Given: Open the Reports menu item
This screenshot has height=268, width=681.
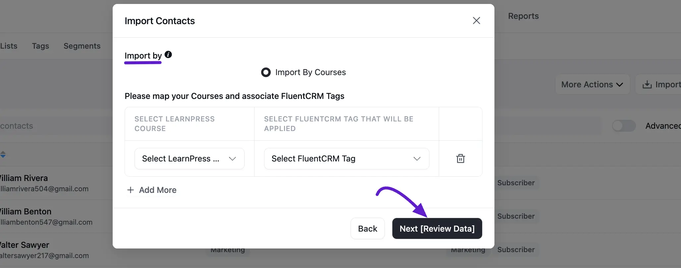Looking at the screenshot, I should click(523, 16).
